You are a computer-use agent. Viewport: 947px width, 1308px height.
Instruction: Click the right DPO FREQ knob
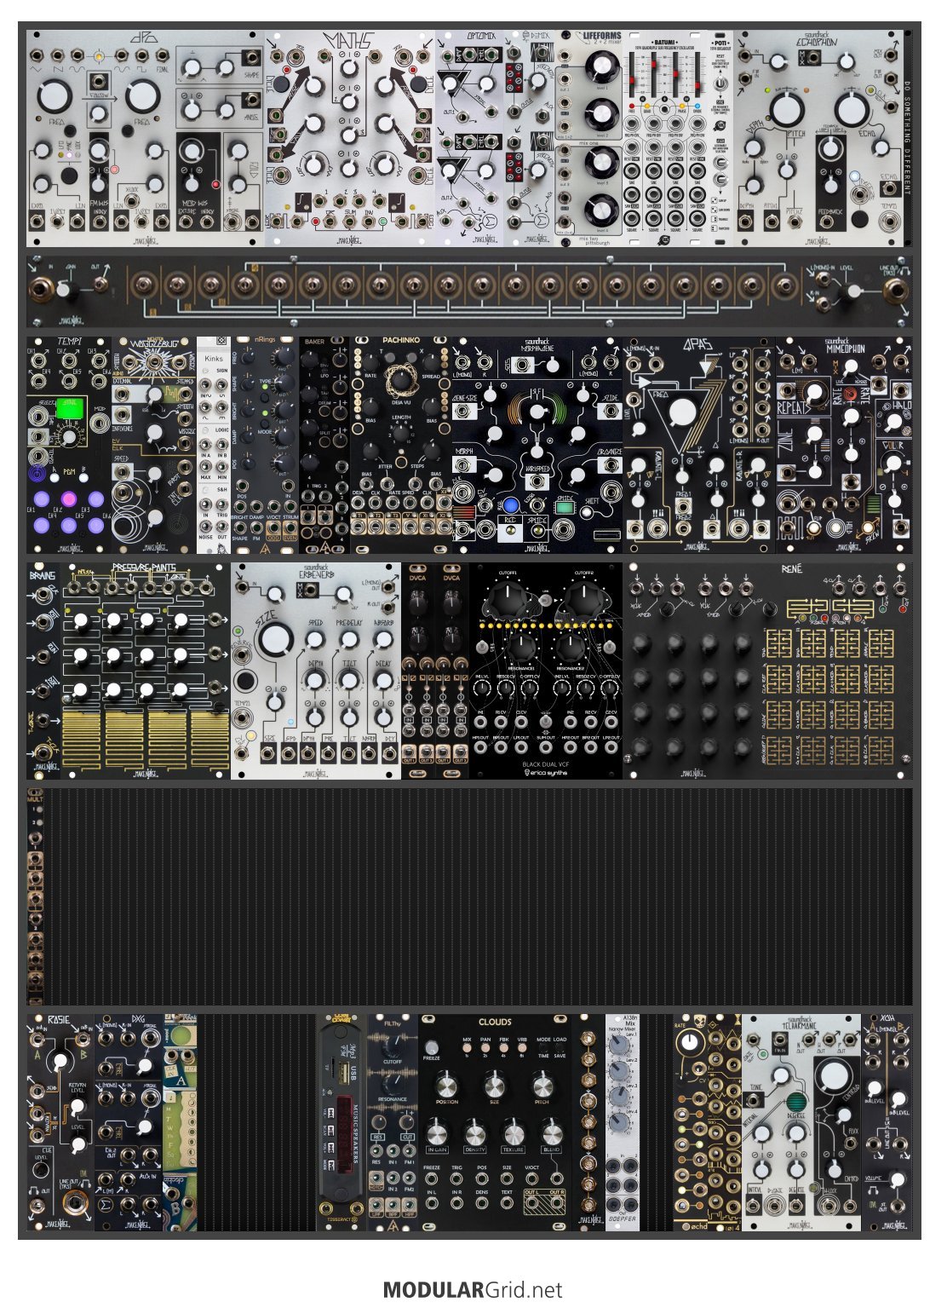tap(142, 97)
